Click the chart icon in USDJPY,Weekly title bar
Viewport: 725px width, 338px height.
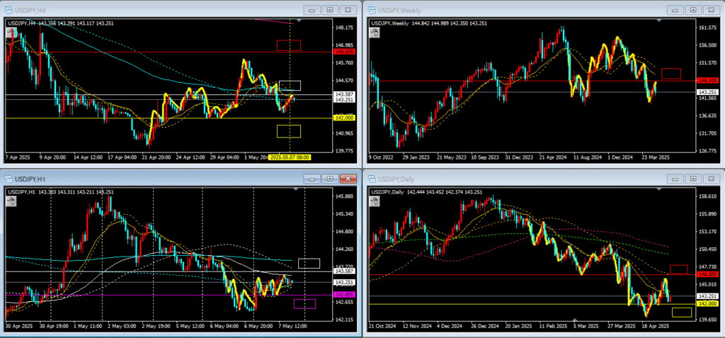[x=371, y=10]
